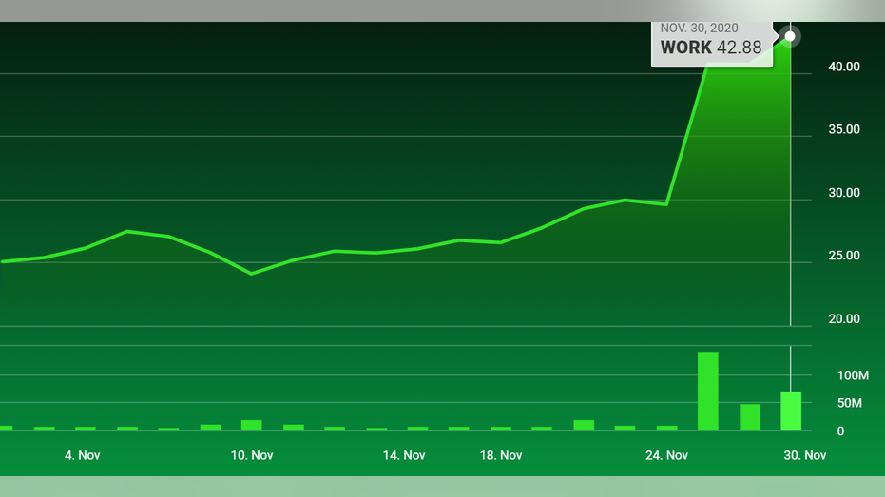Click the highlighted volume bar at 30. Nov
The image size is (885, 497).
pyautogui.click(x=791, y=411)
